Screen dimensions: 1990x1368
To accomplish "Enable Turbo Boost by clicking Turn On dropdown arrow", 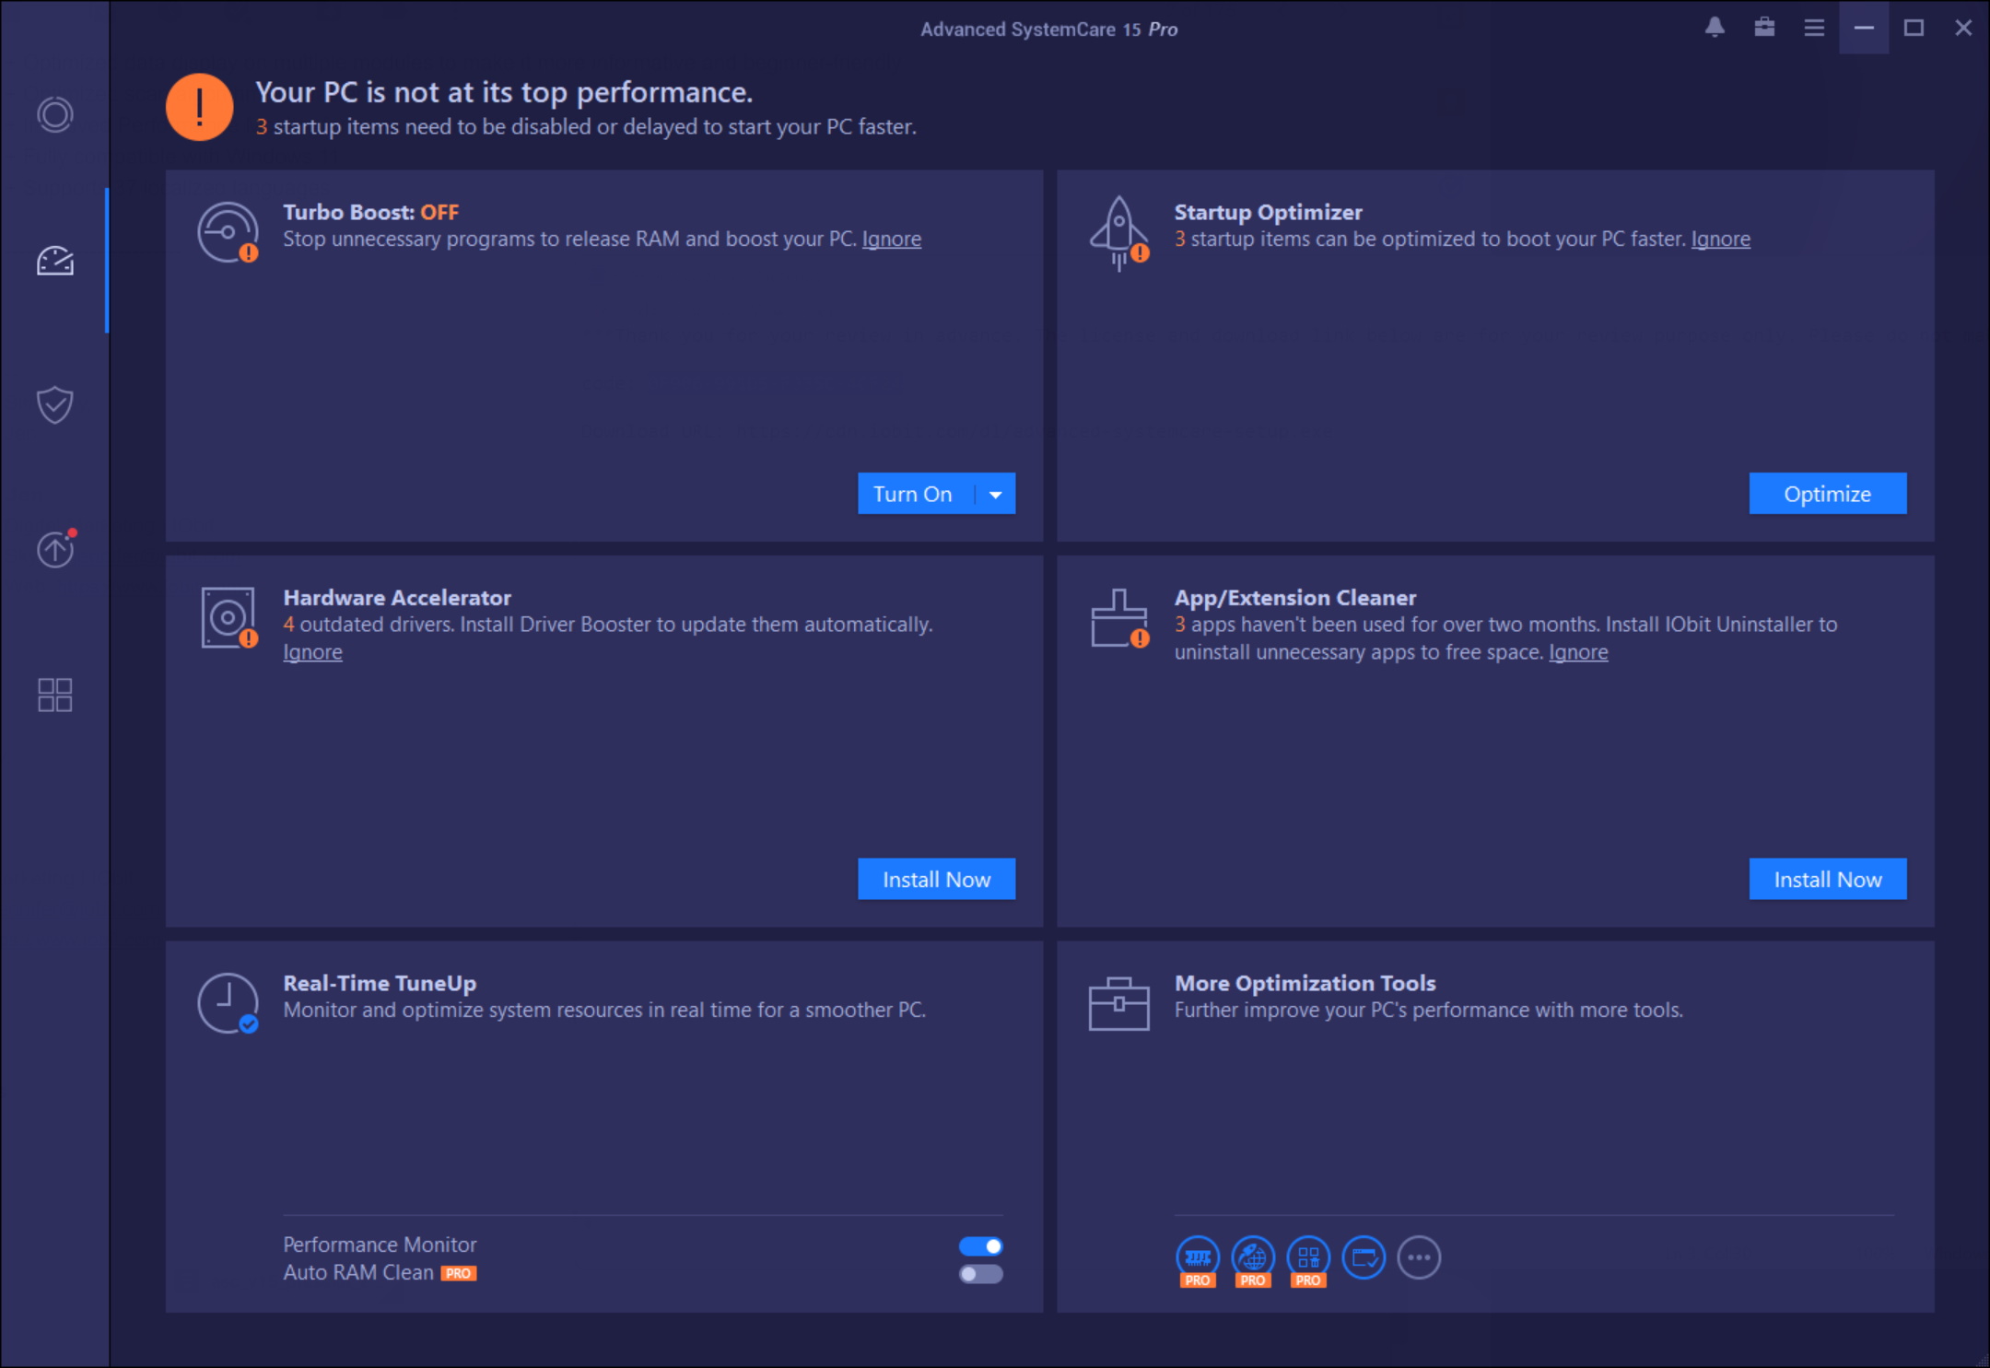I will point(995,493).
